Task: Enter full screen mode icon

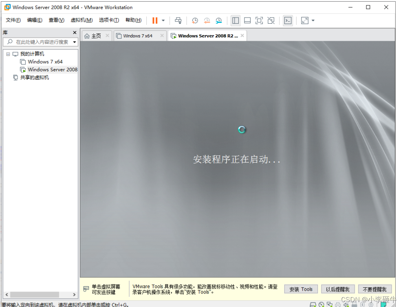Action: tap(259, 20)
